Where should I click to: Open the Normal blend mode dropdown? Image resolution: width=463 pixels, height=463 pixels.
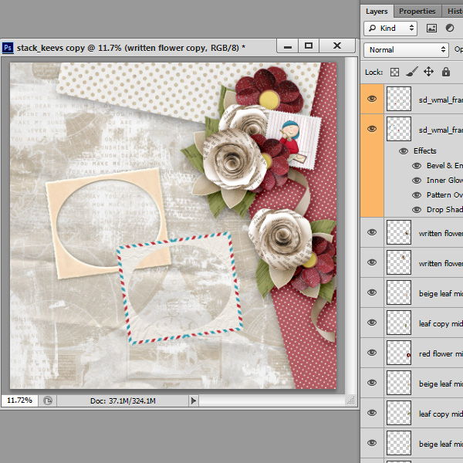point(407,49)
